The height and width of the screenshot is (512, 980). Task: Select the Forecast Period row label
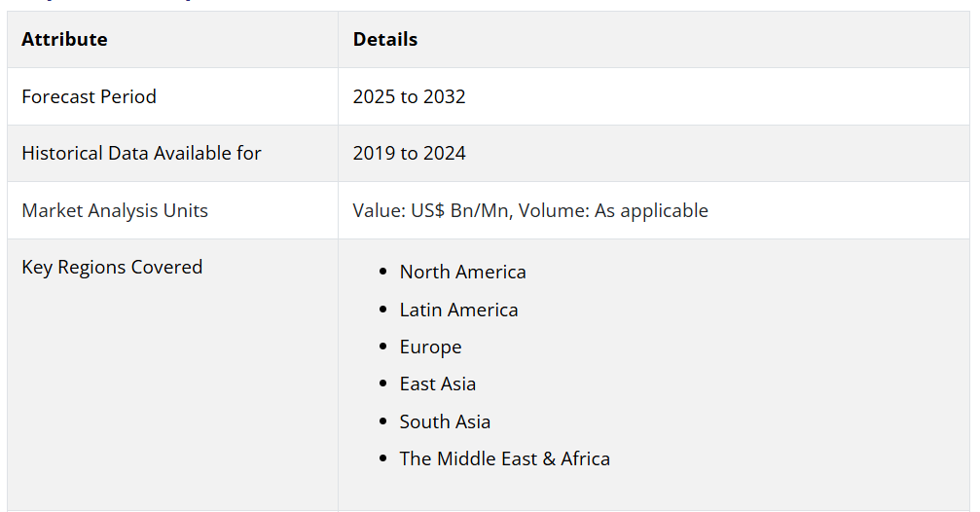(x=89, y=96)
